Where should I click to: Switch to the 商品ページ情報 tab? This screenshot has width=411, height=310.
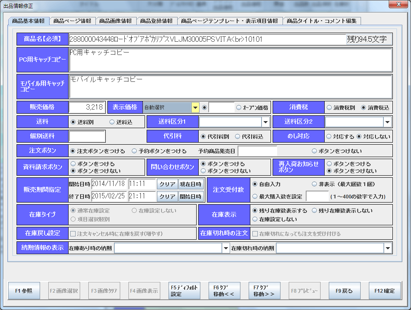click(72, 21)
